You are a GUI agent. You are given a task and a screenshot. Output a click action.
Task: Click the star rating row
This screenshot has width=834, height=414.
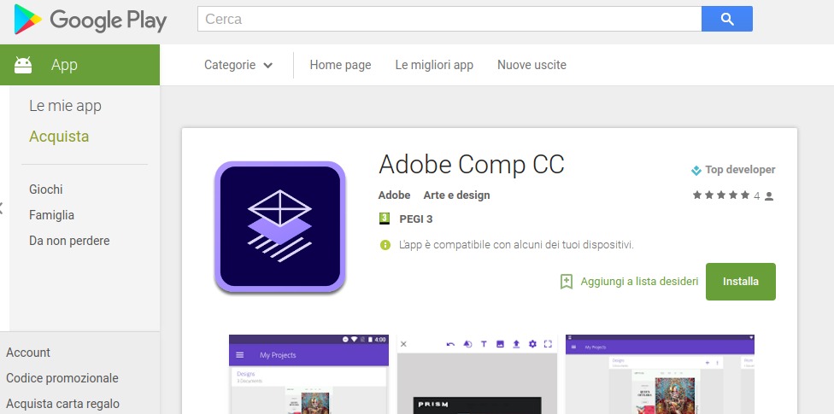(x=720, y=195)
